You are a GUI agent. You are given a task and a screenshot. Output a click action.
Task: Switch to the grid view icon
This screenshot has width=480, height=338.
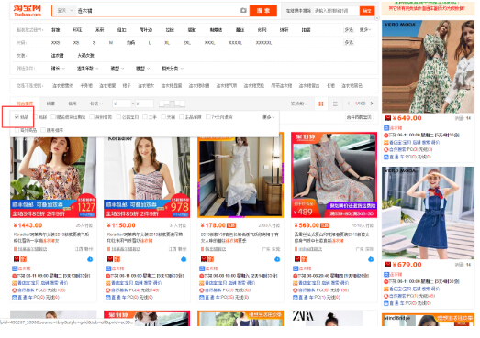[321, 104]
